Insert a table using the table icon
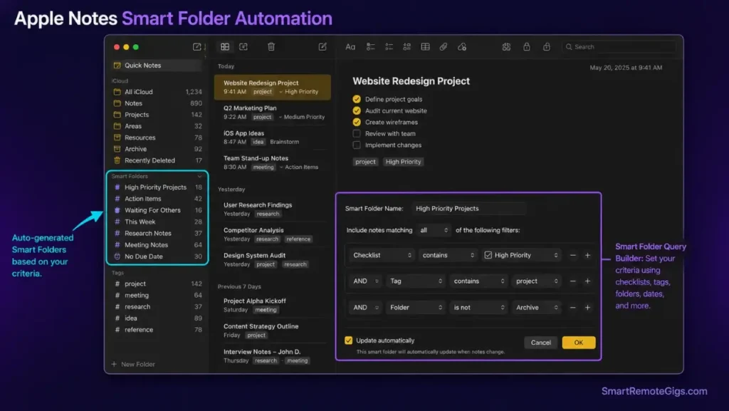The image size is (729, 411). pos(425,47)
